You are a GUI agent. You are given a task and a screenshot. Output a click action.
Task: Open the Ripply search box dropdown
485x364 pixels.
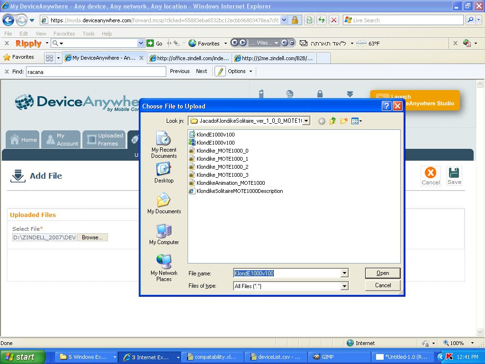(141, 43)
